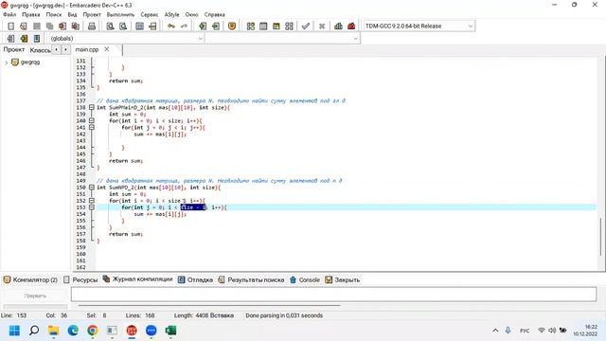Click the Compile and Run toolbar icon

point(276,27)
